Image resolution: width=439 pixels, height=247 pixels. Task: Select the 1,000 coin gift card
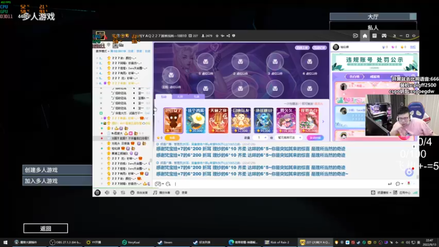(173, 120)
